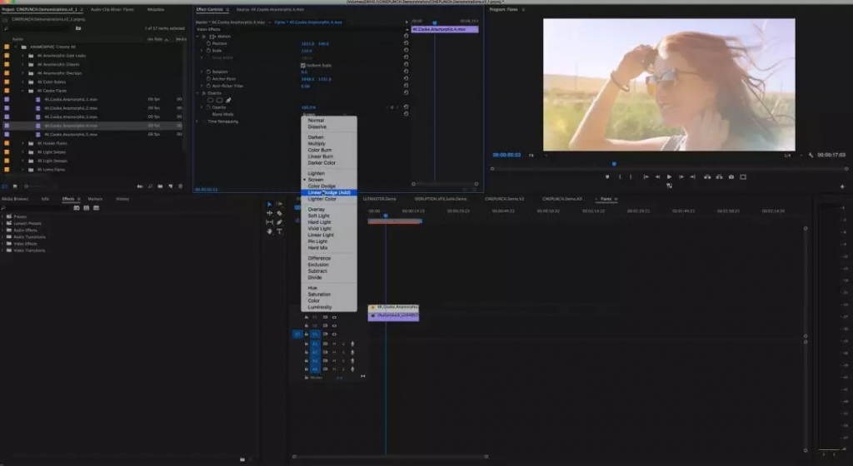Step back one frame in Program monitor
Viewport: 853px width, 466px height.
(658, 177)
